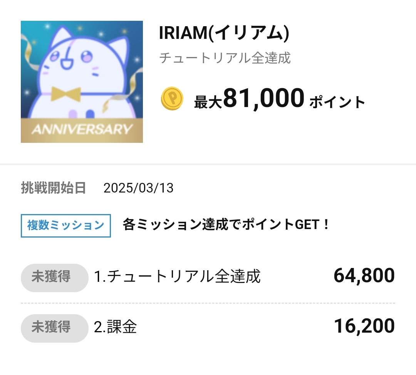Click the 最大81,000 ポイント reward text

280,99
